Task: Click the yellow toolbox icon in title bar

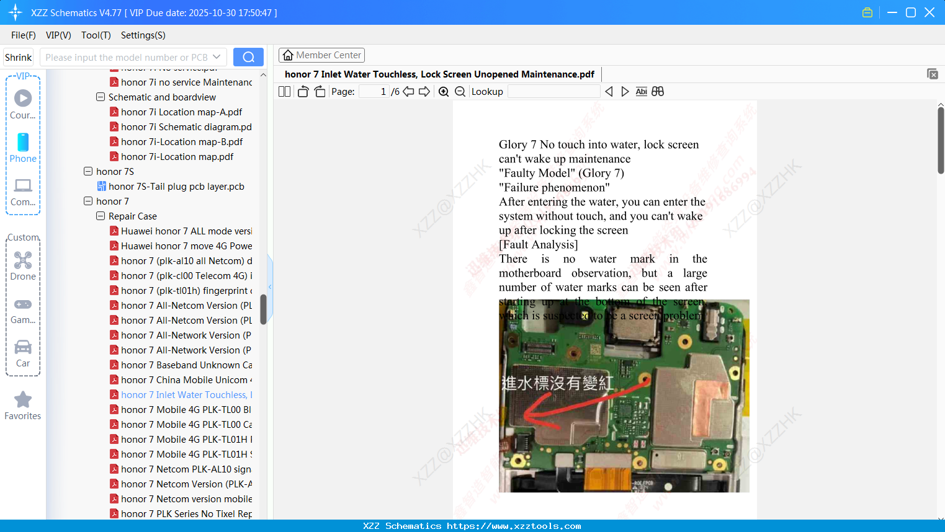Action: 867,12
